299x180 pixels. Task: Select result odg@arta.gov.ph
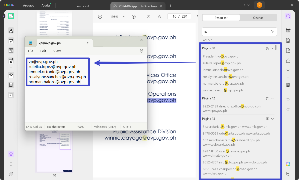click(x=236, y=133)
